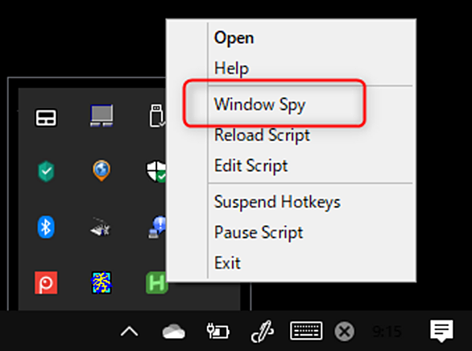472x351 pixels.
Task: Collapse hidden icons with the taskbar chevron
Action: (x=129, y=332)
